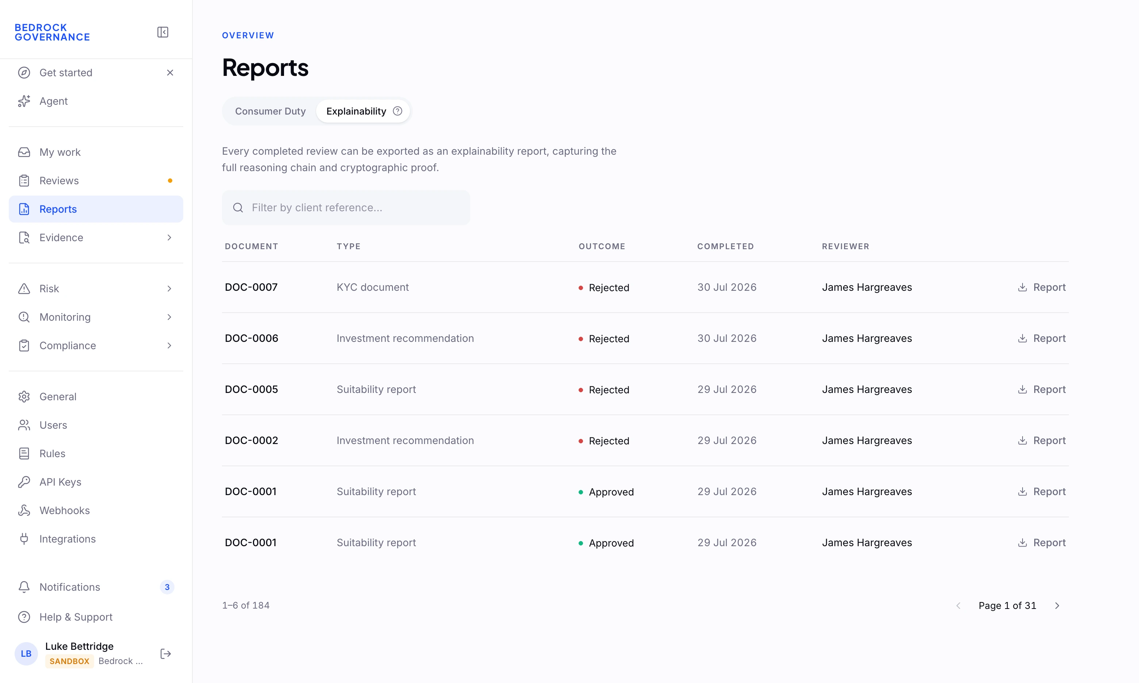Expand the Evidence menu chevron
This screenshot has width=1139, height=683.
coord(169,238)
